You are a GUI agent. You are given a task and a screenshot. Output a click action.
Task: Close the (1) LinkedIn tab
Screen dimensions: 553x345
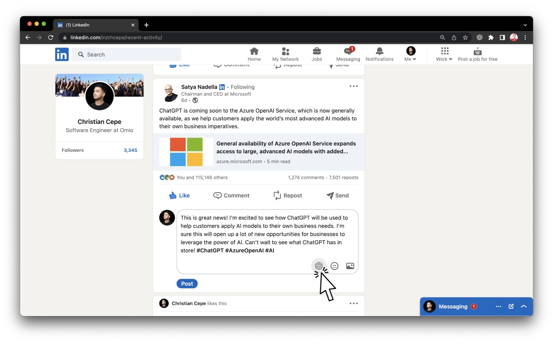(133, 25)
